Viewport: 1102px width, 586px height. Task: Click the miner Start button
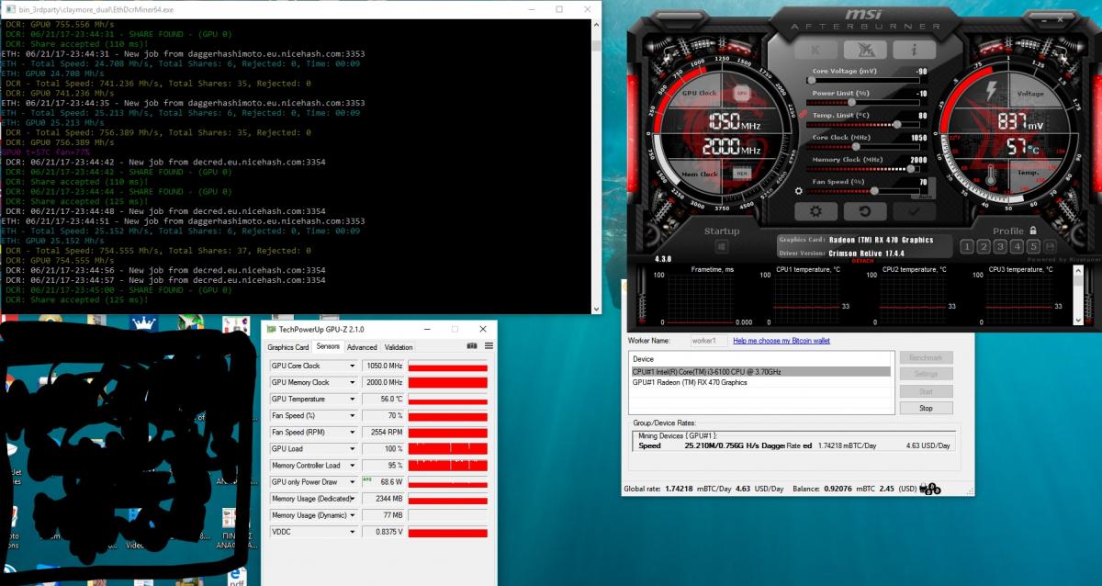point(926,391)
